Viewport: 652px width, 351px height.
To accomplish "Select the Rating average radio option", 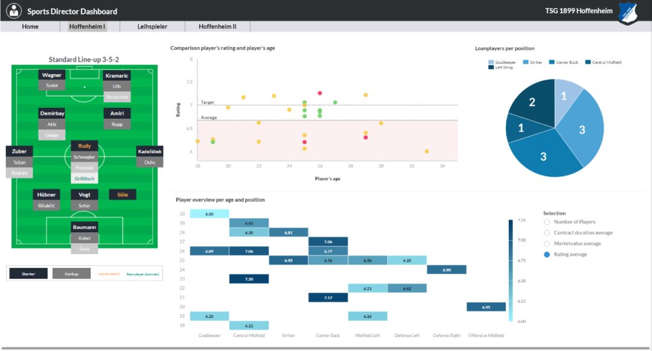I will point(547,255).
